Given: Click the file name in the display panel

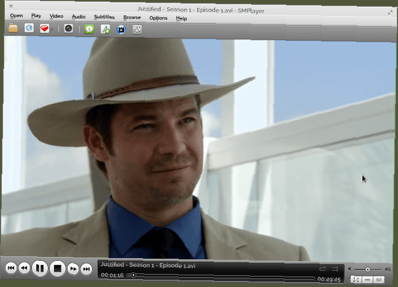Looking at the screenshot, I should [x=148, y=265].
